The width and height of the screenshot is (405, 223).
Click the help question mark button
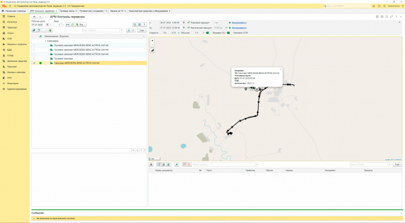[x=144, y=25]
